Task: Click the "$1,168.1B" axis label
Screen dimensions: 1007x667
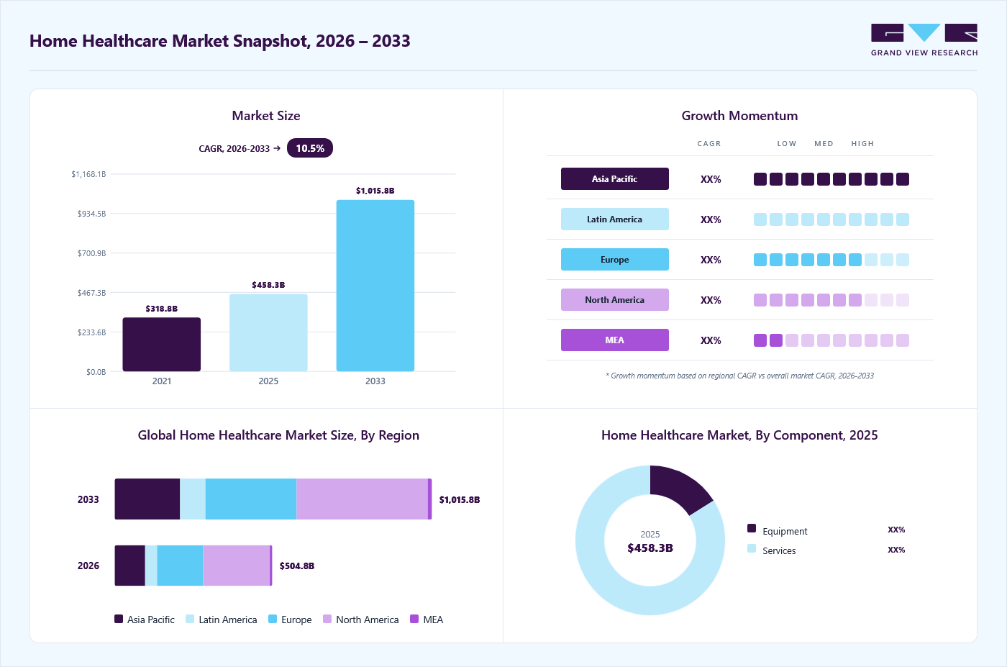Action: 88,174
